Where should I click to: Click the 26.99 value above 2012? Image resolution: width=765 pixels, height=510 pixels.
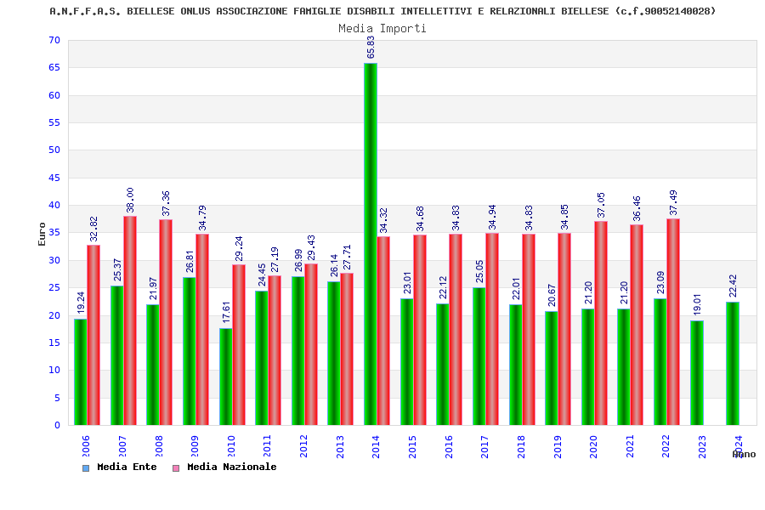coord(298,261)
